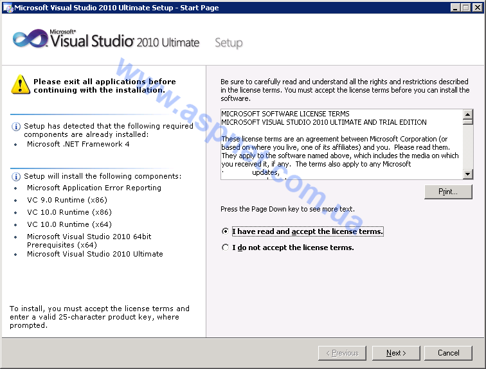
Task: Click 'MICROSOFT SOFTWARE LICENSE TERMS' heading line
Action: point(285,114)
